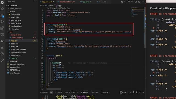The width and height of the screenshot is (176, 99).
Task: Switch to the BookCard.tsx editor tab
Action: point(66,2)
